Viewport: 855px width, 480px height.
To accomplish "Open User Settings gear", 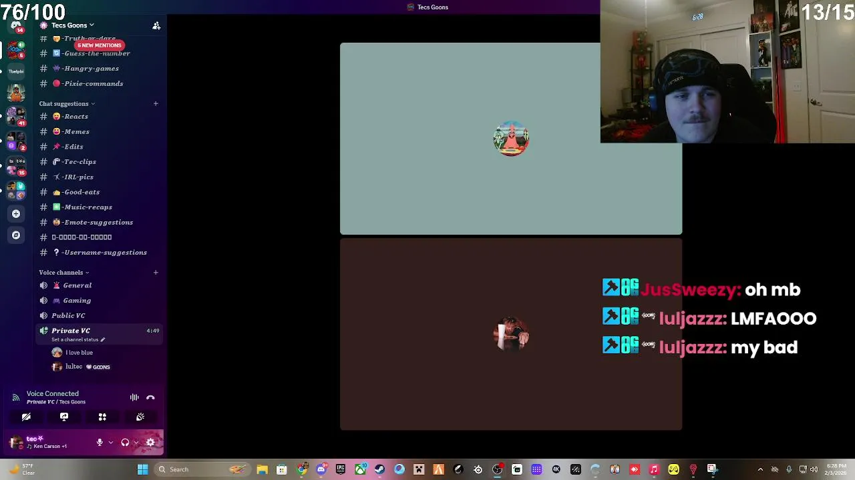I will (150, 442).
